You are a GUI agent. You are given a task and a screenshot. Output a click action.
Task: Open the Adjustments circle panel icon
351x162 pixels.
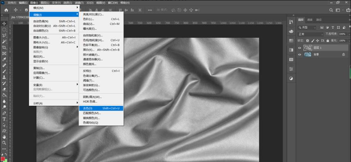pyautogui.click(x=291, y=78)
